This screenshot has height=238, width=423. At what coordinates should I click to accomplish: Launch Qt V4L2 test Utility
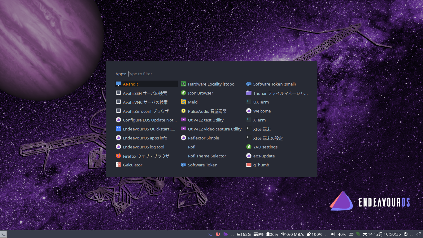(x=211, y=120)
